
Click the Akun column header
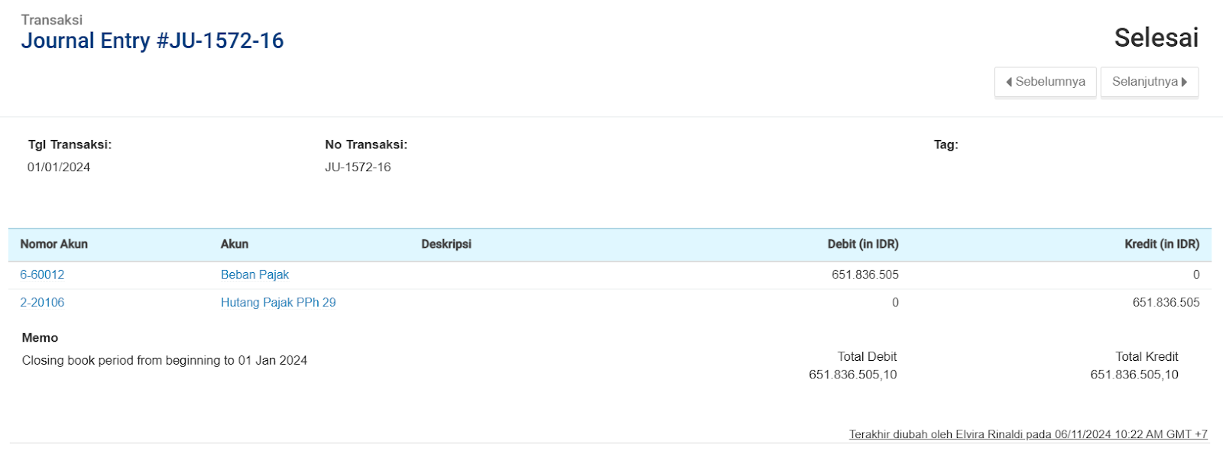tap(235, 244)
